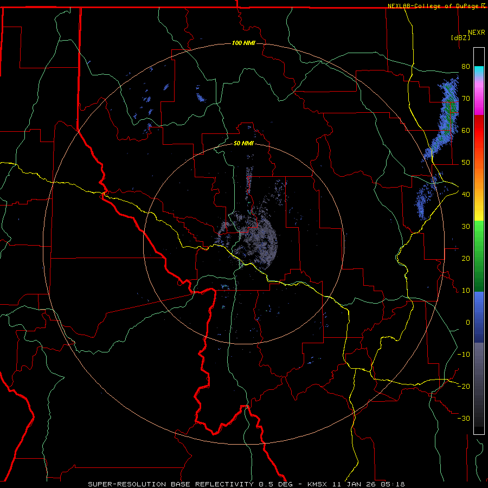
Task: Click the 70 value on dBZ scale
Action: (x=466, y=99)
